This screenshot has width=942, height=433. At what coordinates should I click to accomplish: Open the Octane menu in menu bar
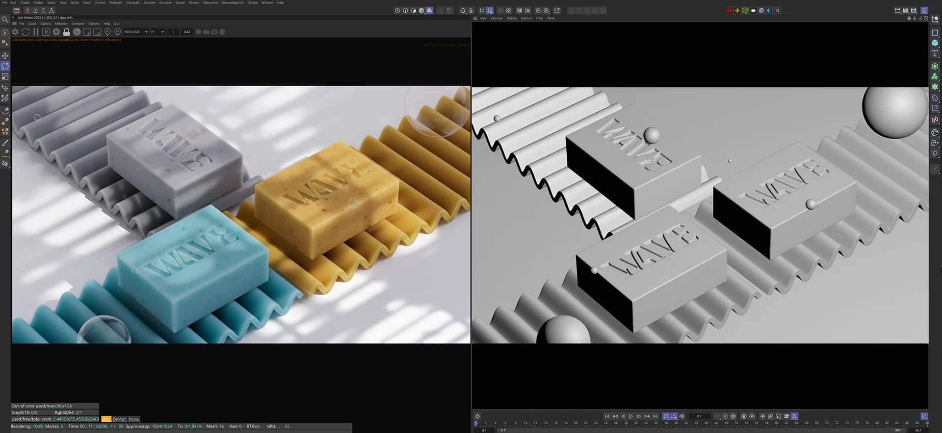[252, 2]
